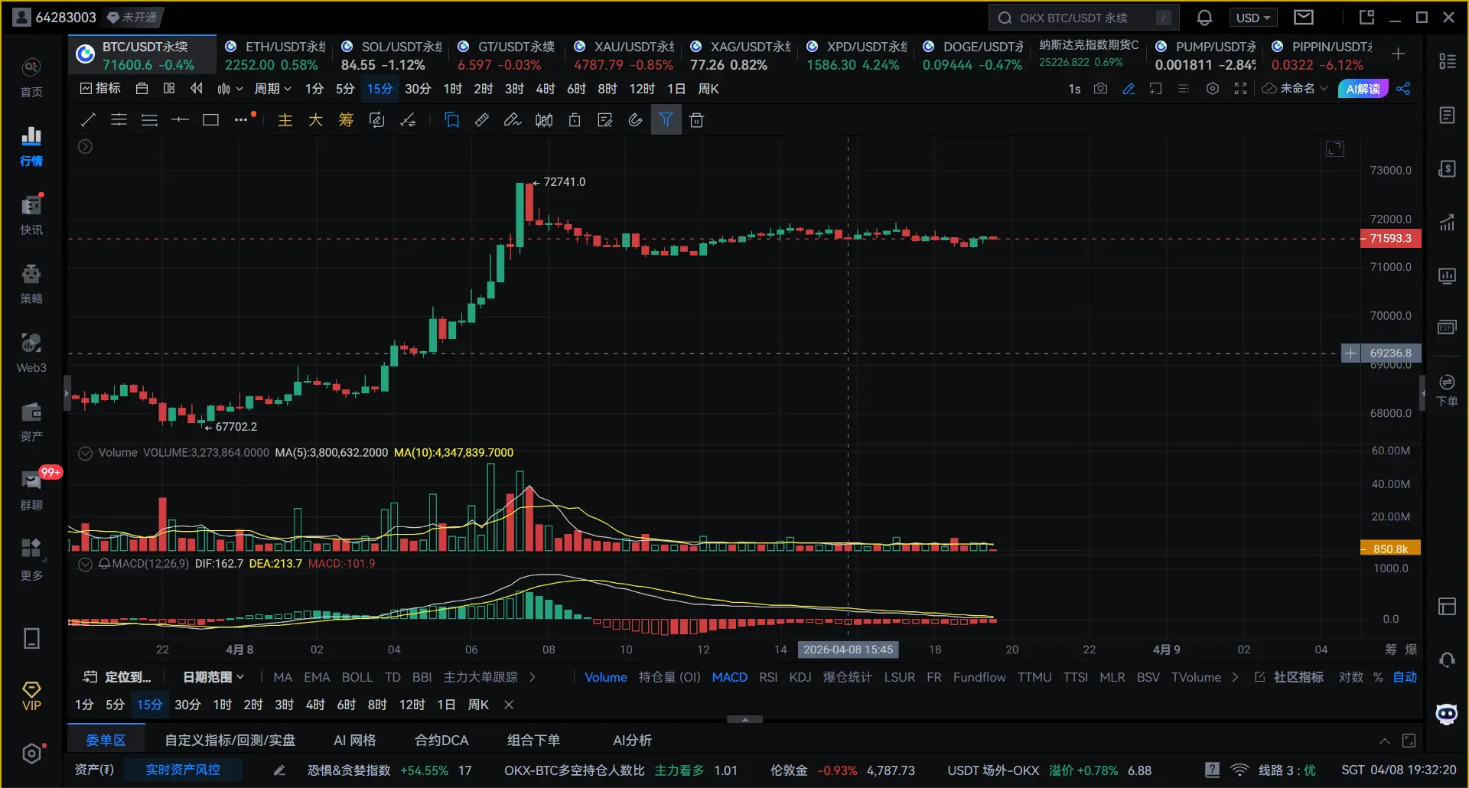Click the share icon beside AI解读
1469x788 pixels.
(1403, 89)
